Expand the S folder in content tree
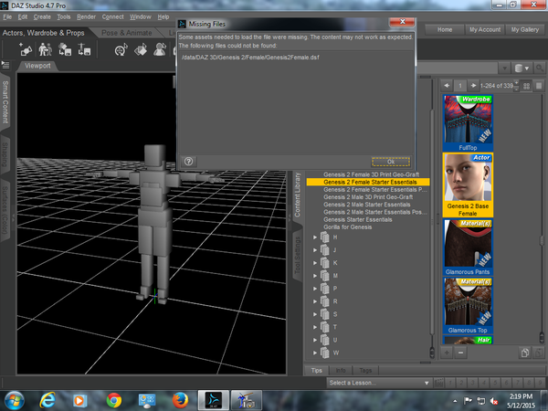Image resolution: width=548 pixels, height=411 pixels. point(315,314)
